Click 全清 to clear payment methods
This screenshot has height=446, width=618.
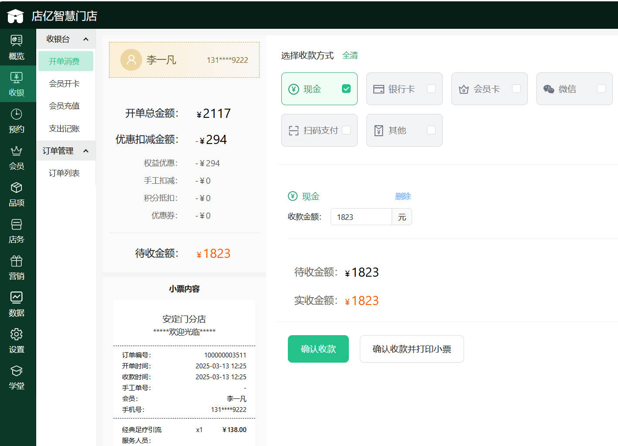click(350, 55)
